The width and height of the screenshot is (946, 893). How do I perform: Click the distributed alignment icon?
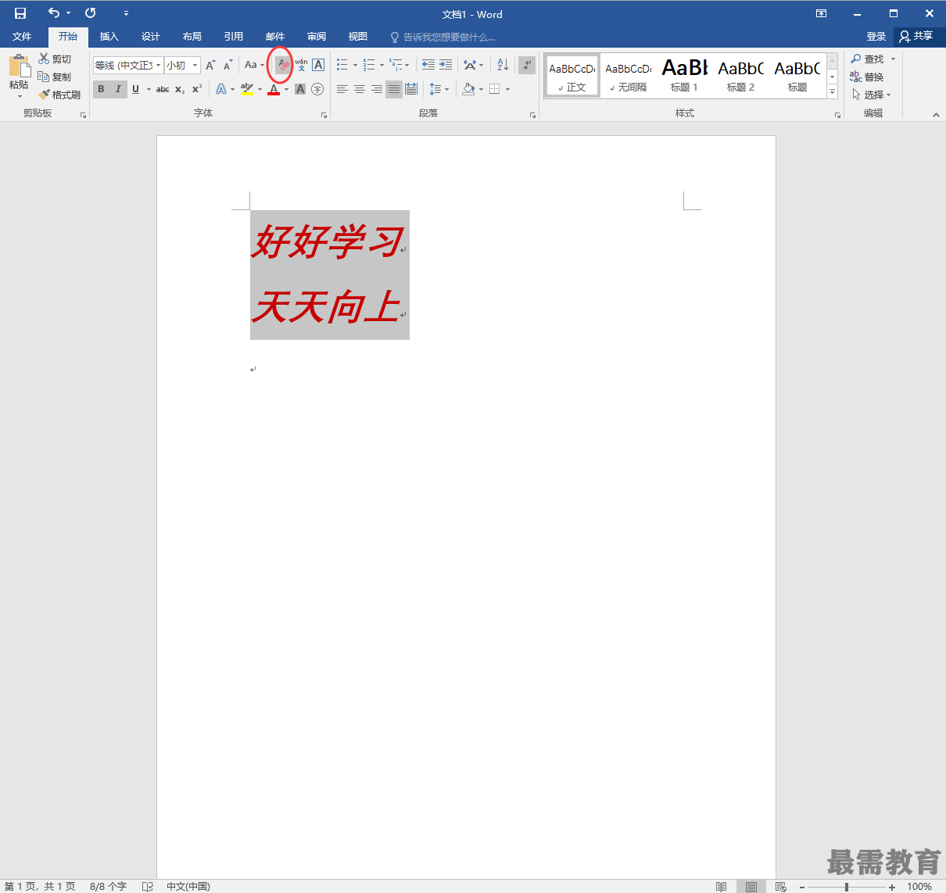click(411, 89)
